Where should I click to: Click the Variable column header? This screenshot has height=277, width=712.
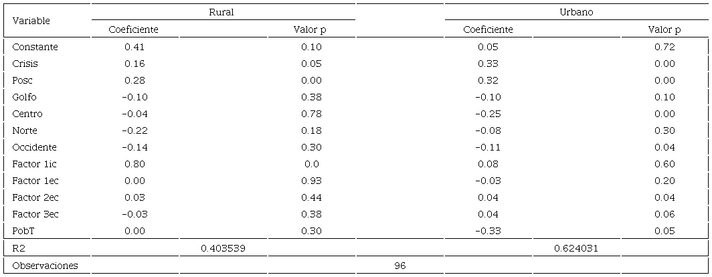point(31,21)
